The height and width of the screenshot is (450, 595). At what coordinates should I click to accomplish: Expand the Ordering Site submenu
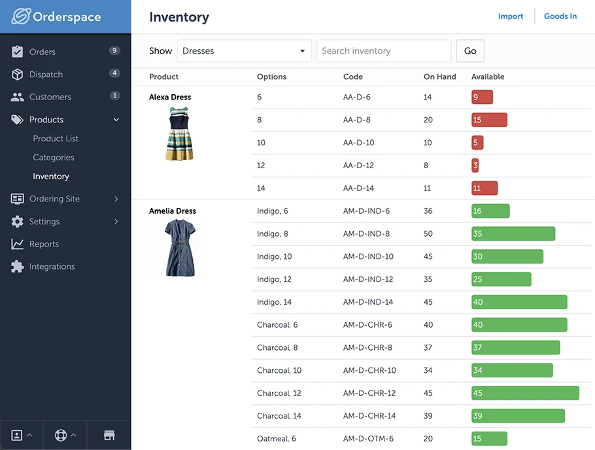116,199
